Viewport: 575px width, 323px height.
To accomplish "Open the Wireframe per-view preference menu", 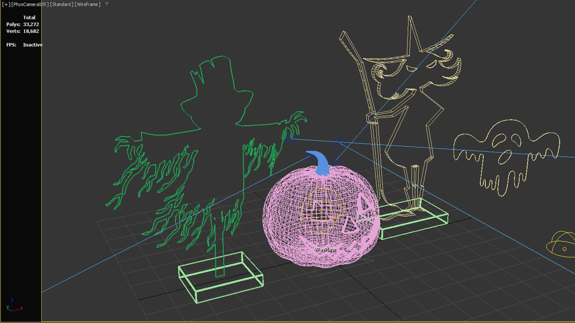I will [x=87, y=4].
